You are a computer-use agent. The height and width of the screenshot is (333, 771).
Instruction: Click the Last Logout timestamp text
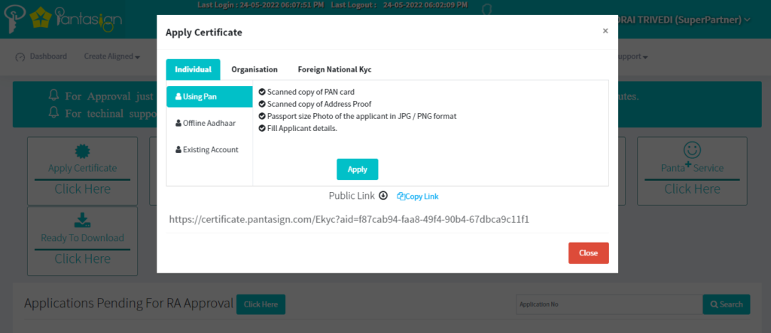pyautogui.click(x=399, y=5)
